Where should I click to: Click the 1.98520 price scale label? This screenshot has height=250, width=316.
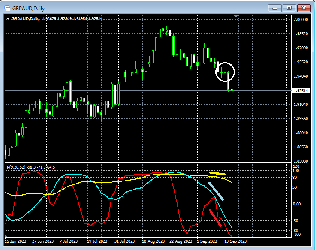(301, 34)
